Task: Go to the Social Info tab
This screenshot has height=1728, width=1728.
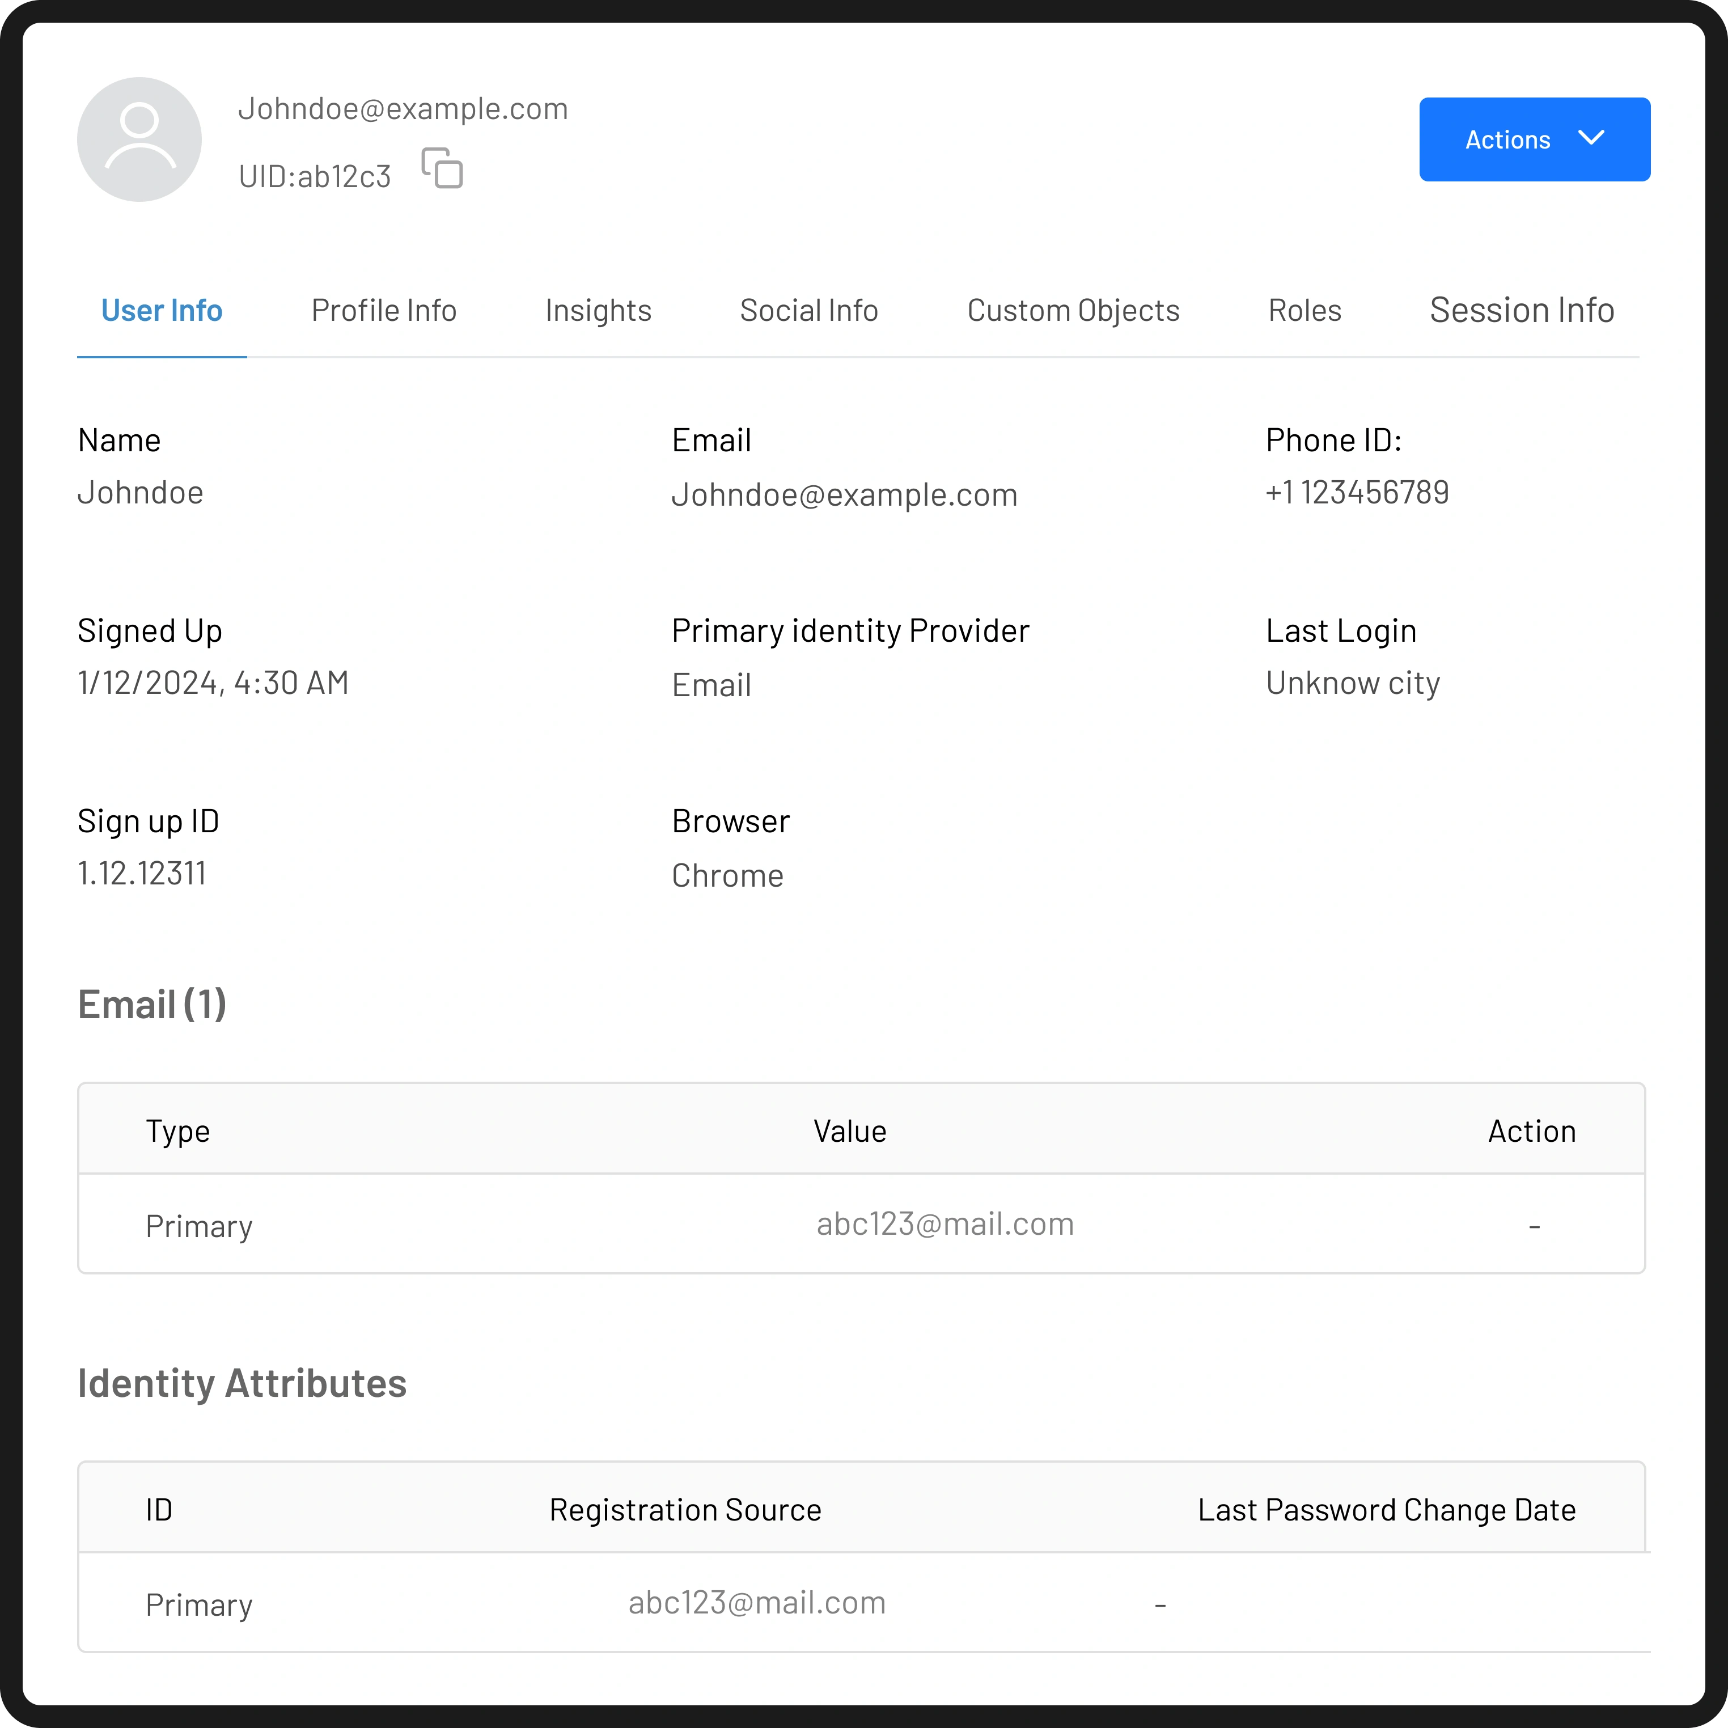Action: pos(808,310)
